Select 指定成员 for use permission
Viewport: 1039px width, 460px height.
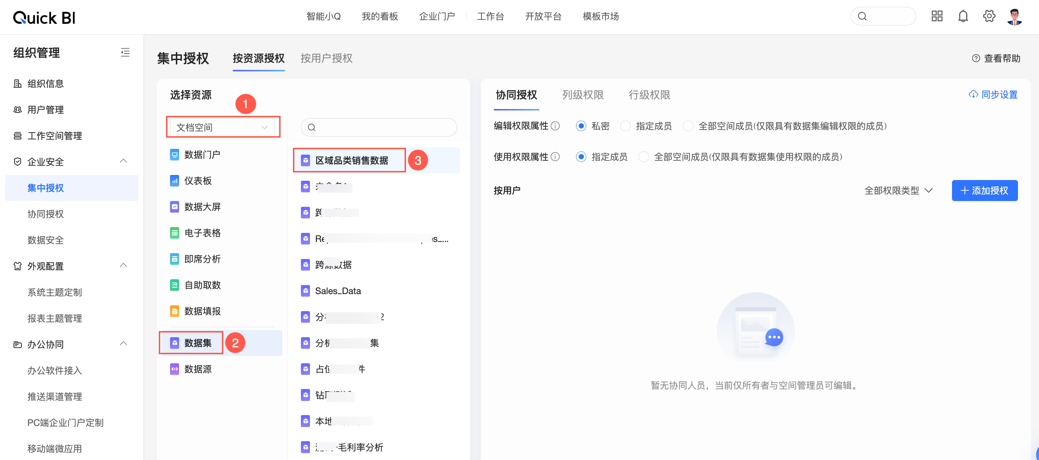click(x=581, y=157)
